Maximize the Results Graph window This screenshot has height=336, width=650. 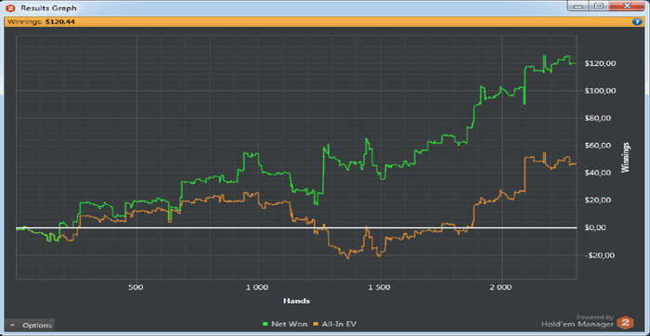[599, 6]
